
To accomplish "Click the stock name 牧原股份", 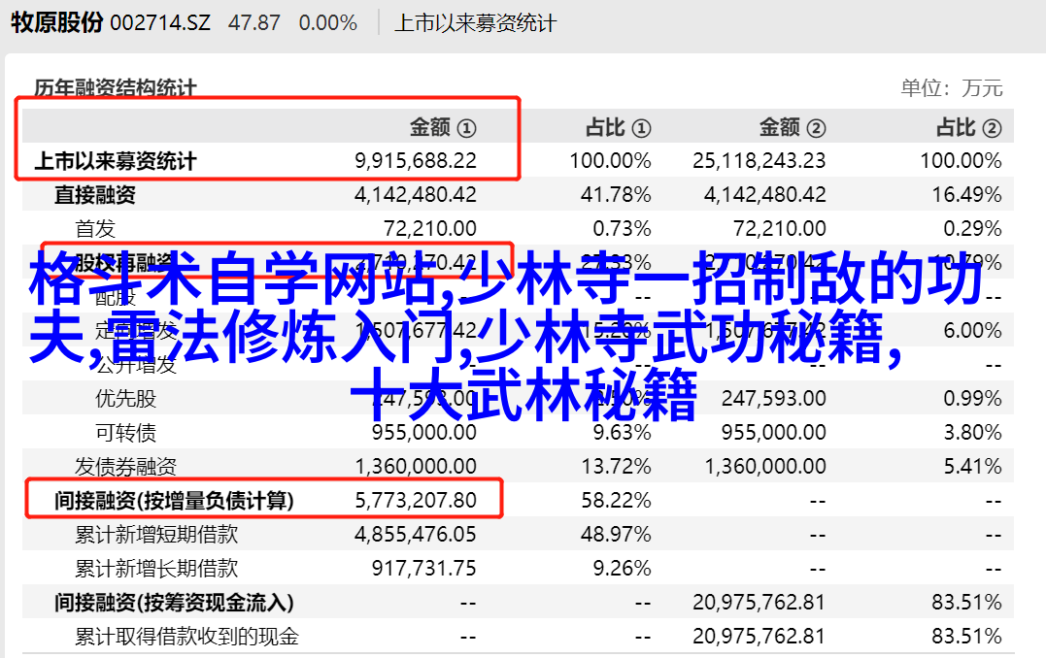I will pos(56,22).
